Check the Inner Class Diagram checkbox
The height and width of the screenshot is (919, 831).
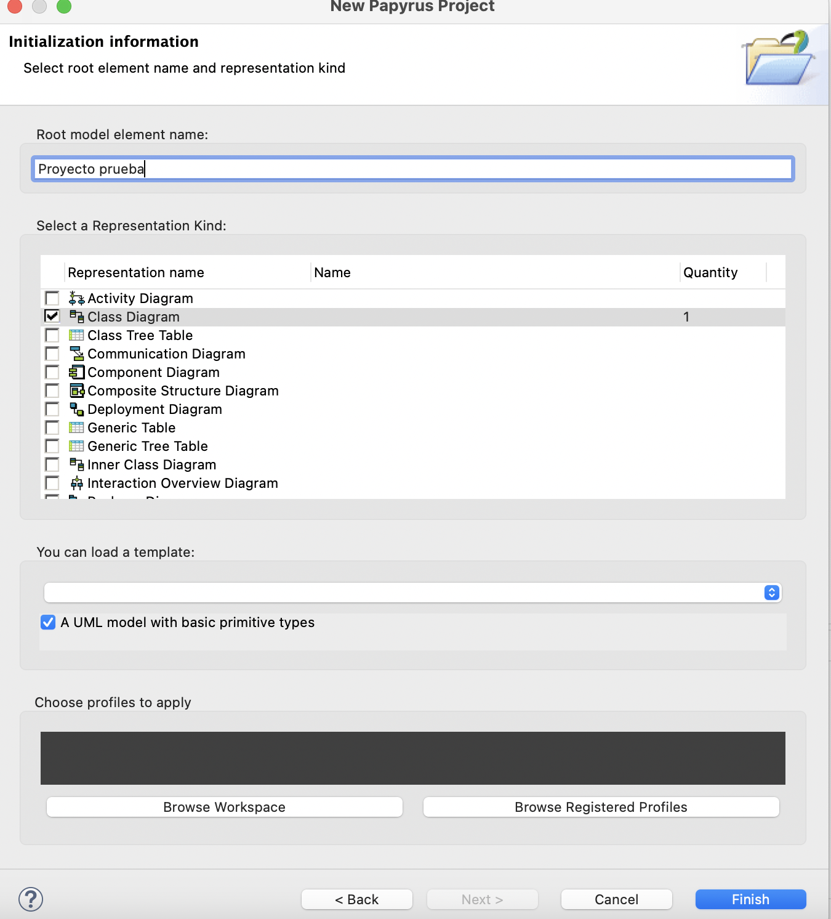(x=52, y=464)
